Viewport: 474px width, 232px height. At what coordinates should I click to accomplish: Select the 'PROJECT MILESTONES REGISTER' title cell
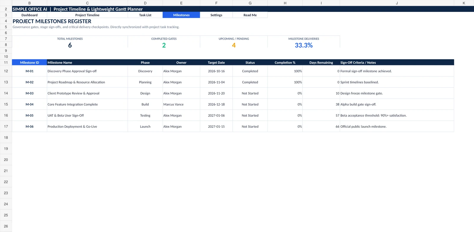52,21
